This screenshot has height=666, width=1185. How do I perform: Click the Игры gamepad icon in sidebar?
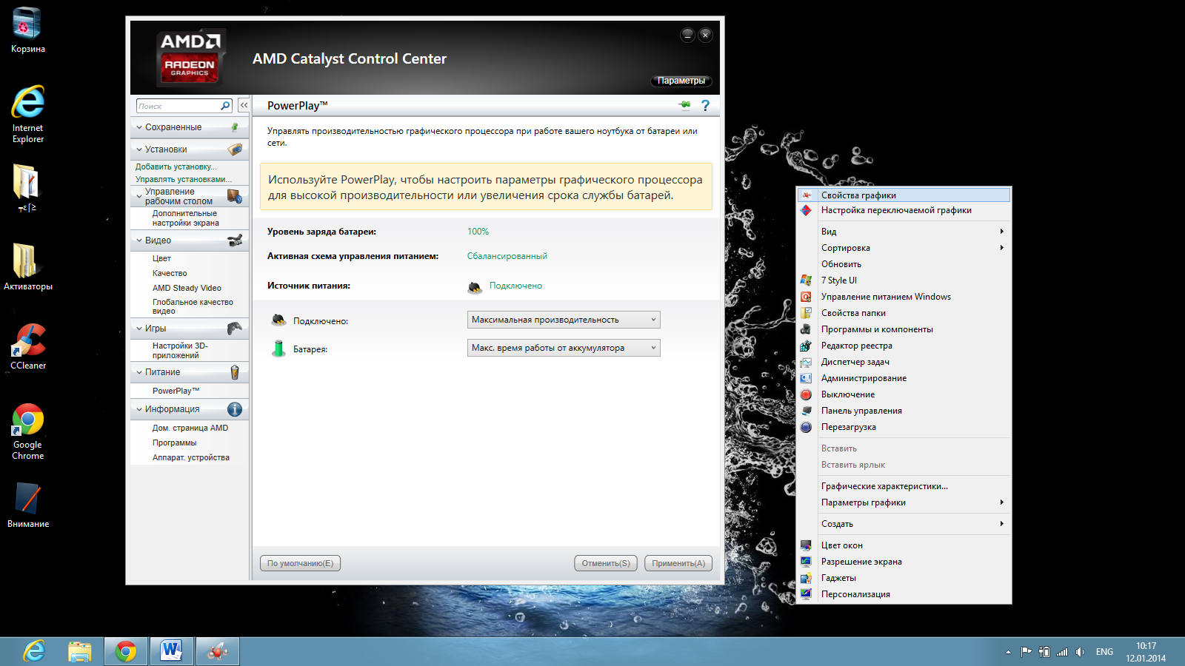(235, 328)
